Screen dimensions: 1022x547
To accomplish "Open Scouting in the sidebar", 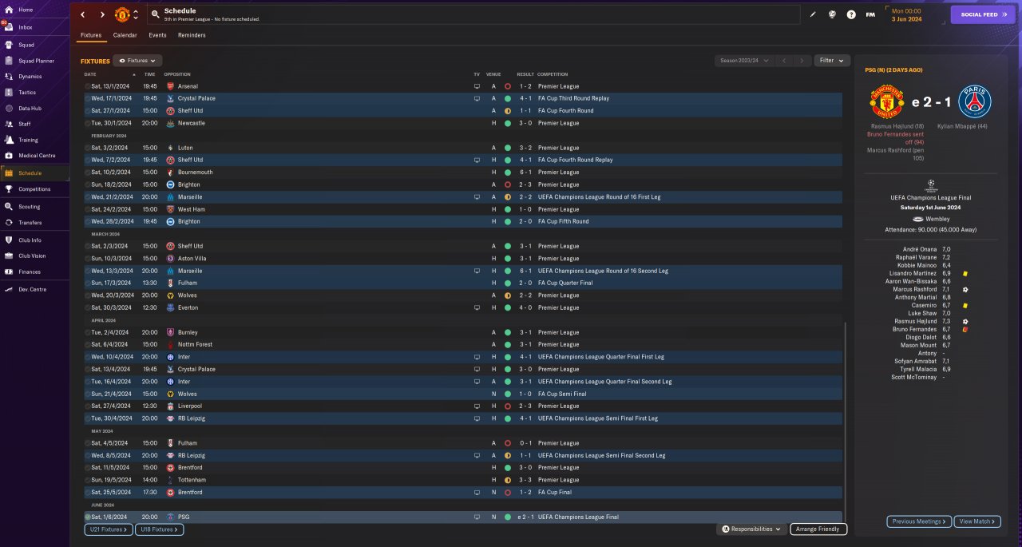I will coord(29,207).
